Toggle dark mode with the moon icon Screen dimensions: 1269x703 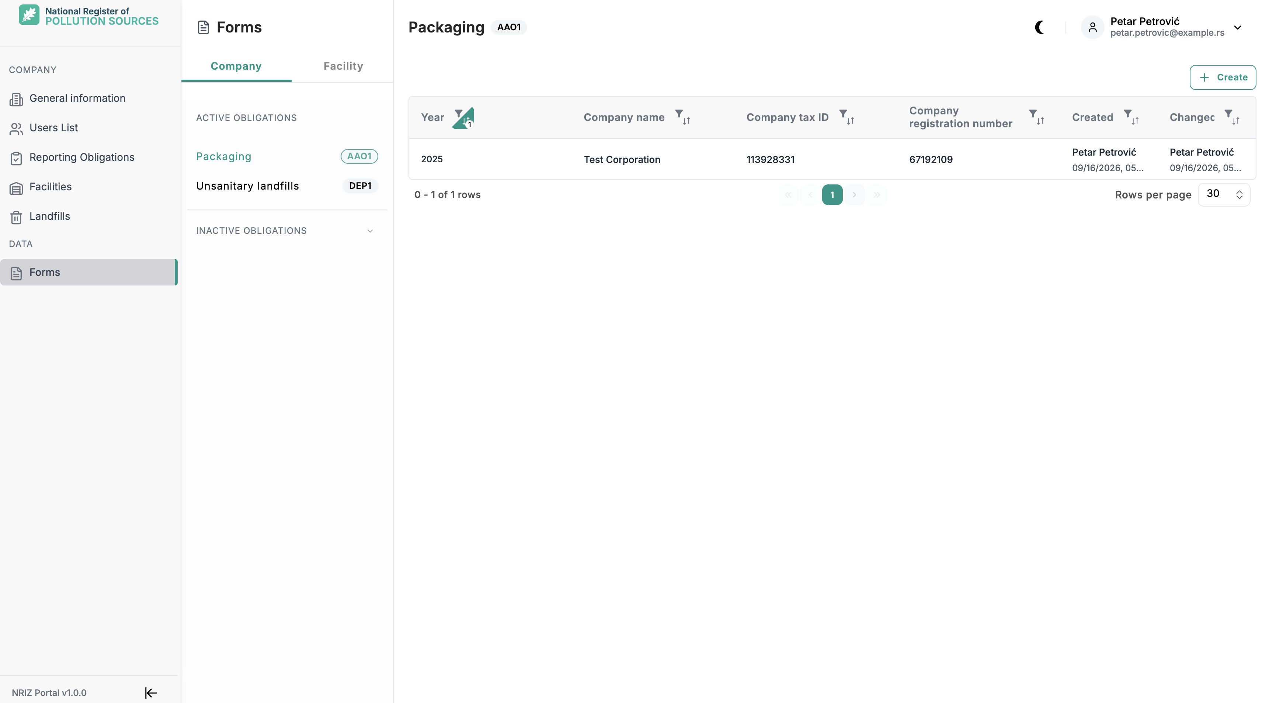1040,27
